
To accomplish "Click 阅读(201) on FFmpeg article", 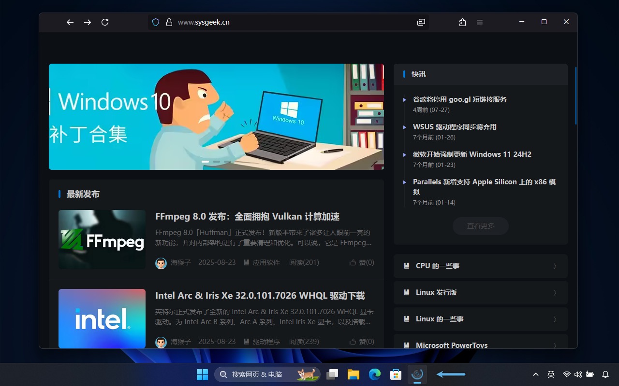I will pos(304,262).
